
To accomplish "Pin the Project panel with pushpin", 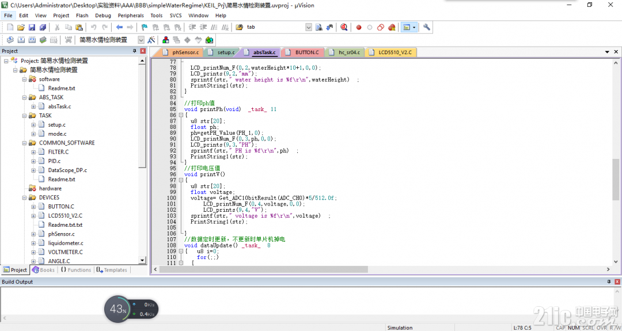I will pos(134,51).
